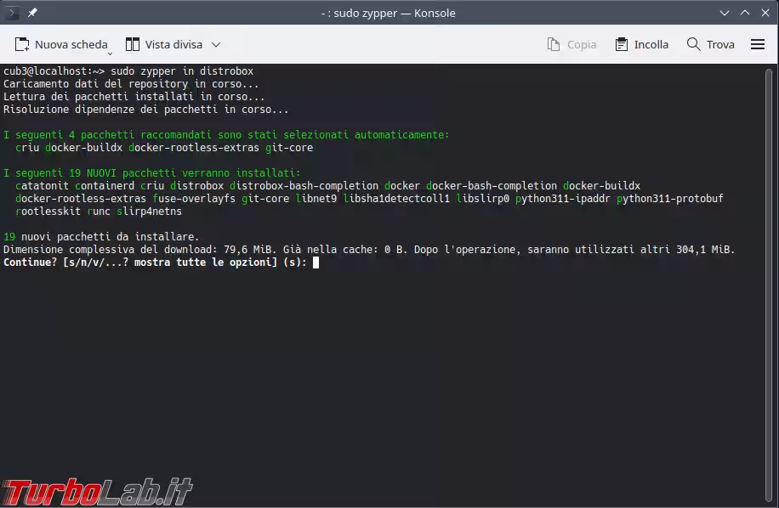Open the hamburger menu

[758, 45]
